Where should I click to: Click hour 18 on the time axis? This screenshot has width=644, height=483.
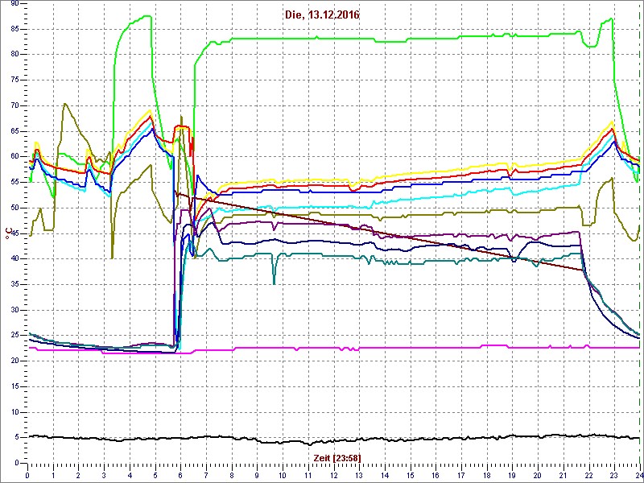click(x=487, y=473)
